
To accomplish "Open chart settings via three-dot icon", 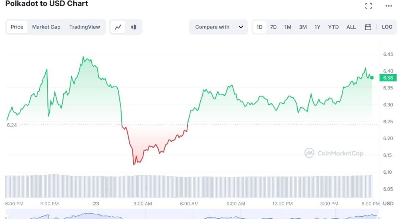I will (x=389, y=6).
